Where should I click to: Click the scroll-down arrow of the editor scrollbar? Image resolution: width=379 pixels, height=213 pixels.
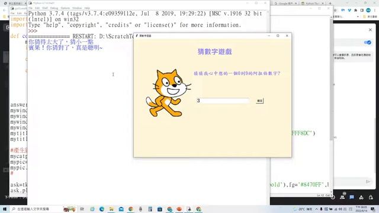point(331,192)
